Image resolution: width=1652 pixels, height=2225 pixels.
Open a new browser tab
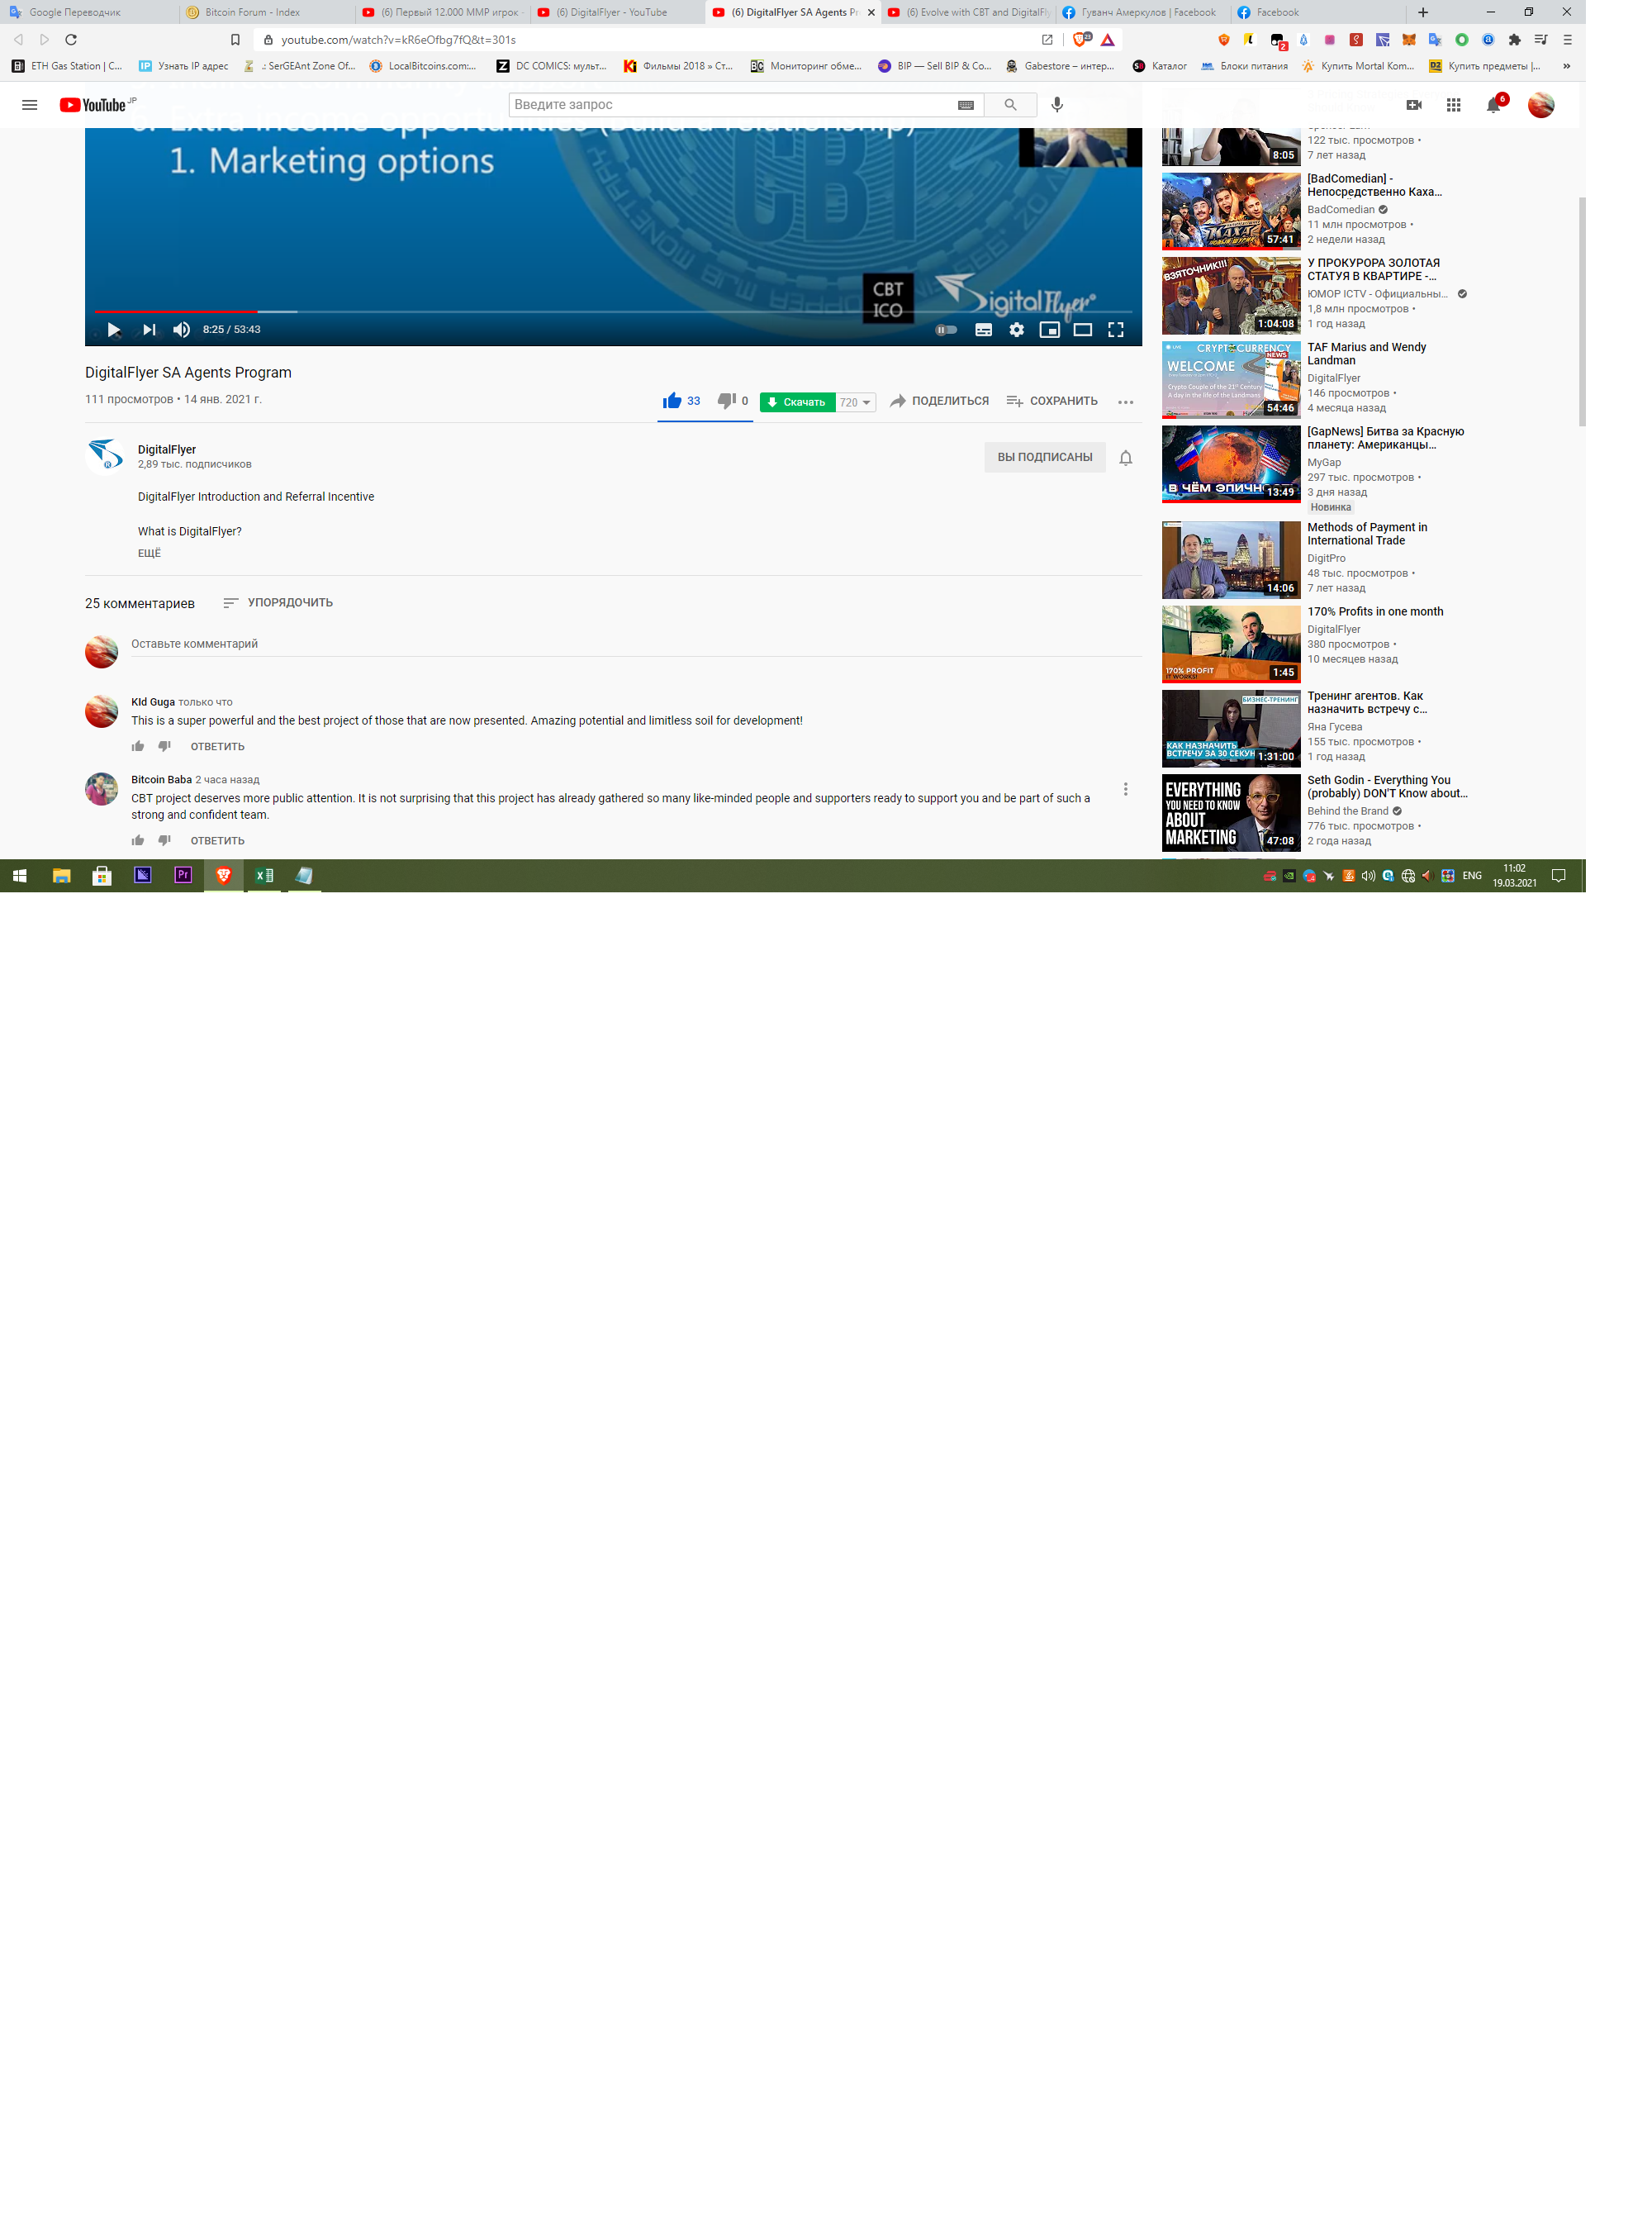[x=1423, y=12]
